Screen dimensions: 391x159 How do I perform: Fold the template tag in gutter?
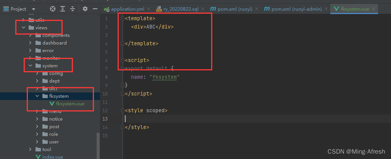[x=122, y=18]
